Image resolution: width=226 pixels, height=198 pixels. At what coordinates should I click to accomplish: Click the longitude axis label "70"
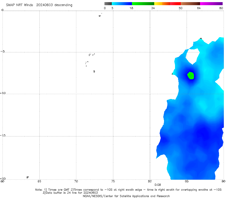pyautogui.click(x=76, y=181)
